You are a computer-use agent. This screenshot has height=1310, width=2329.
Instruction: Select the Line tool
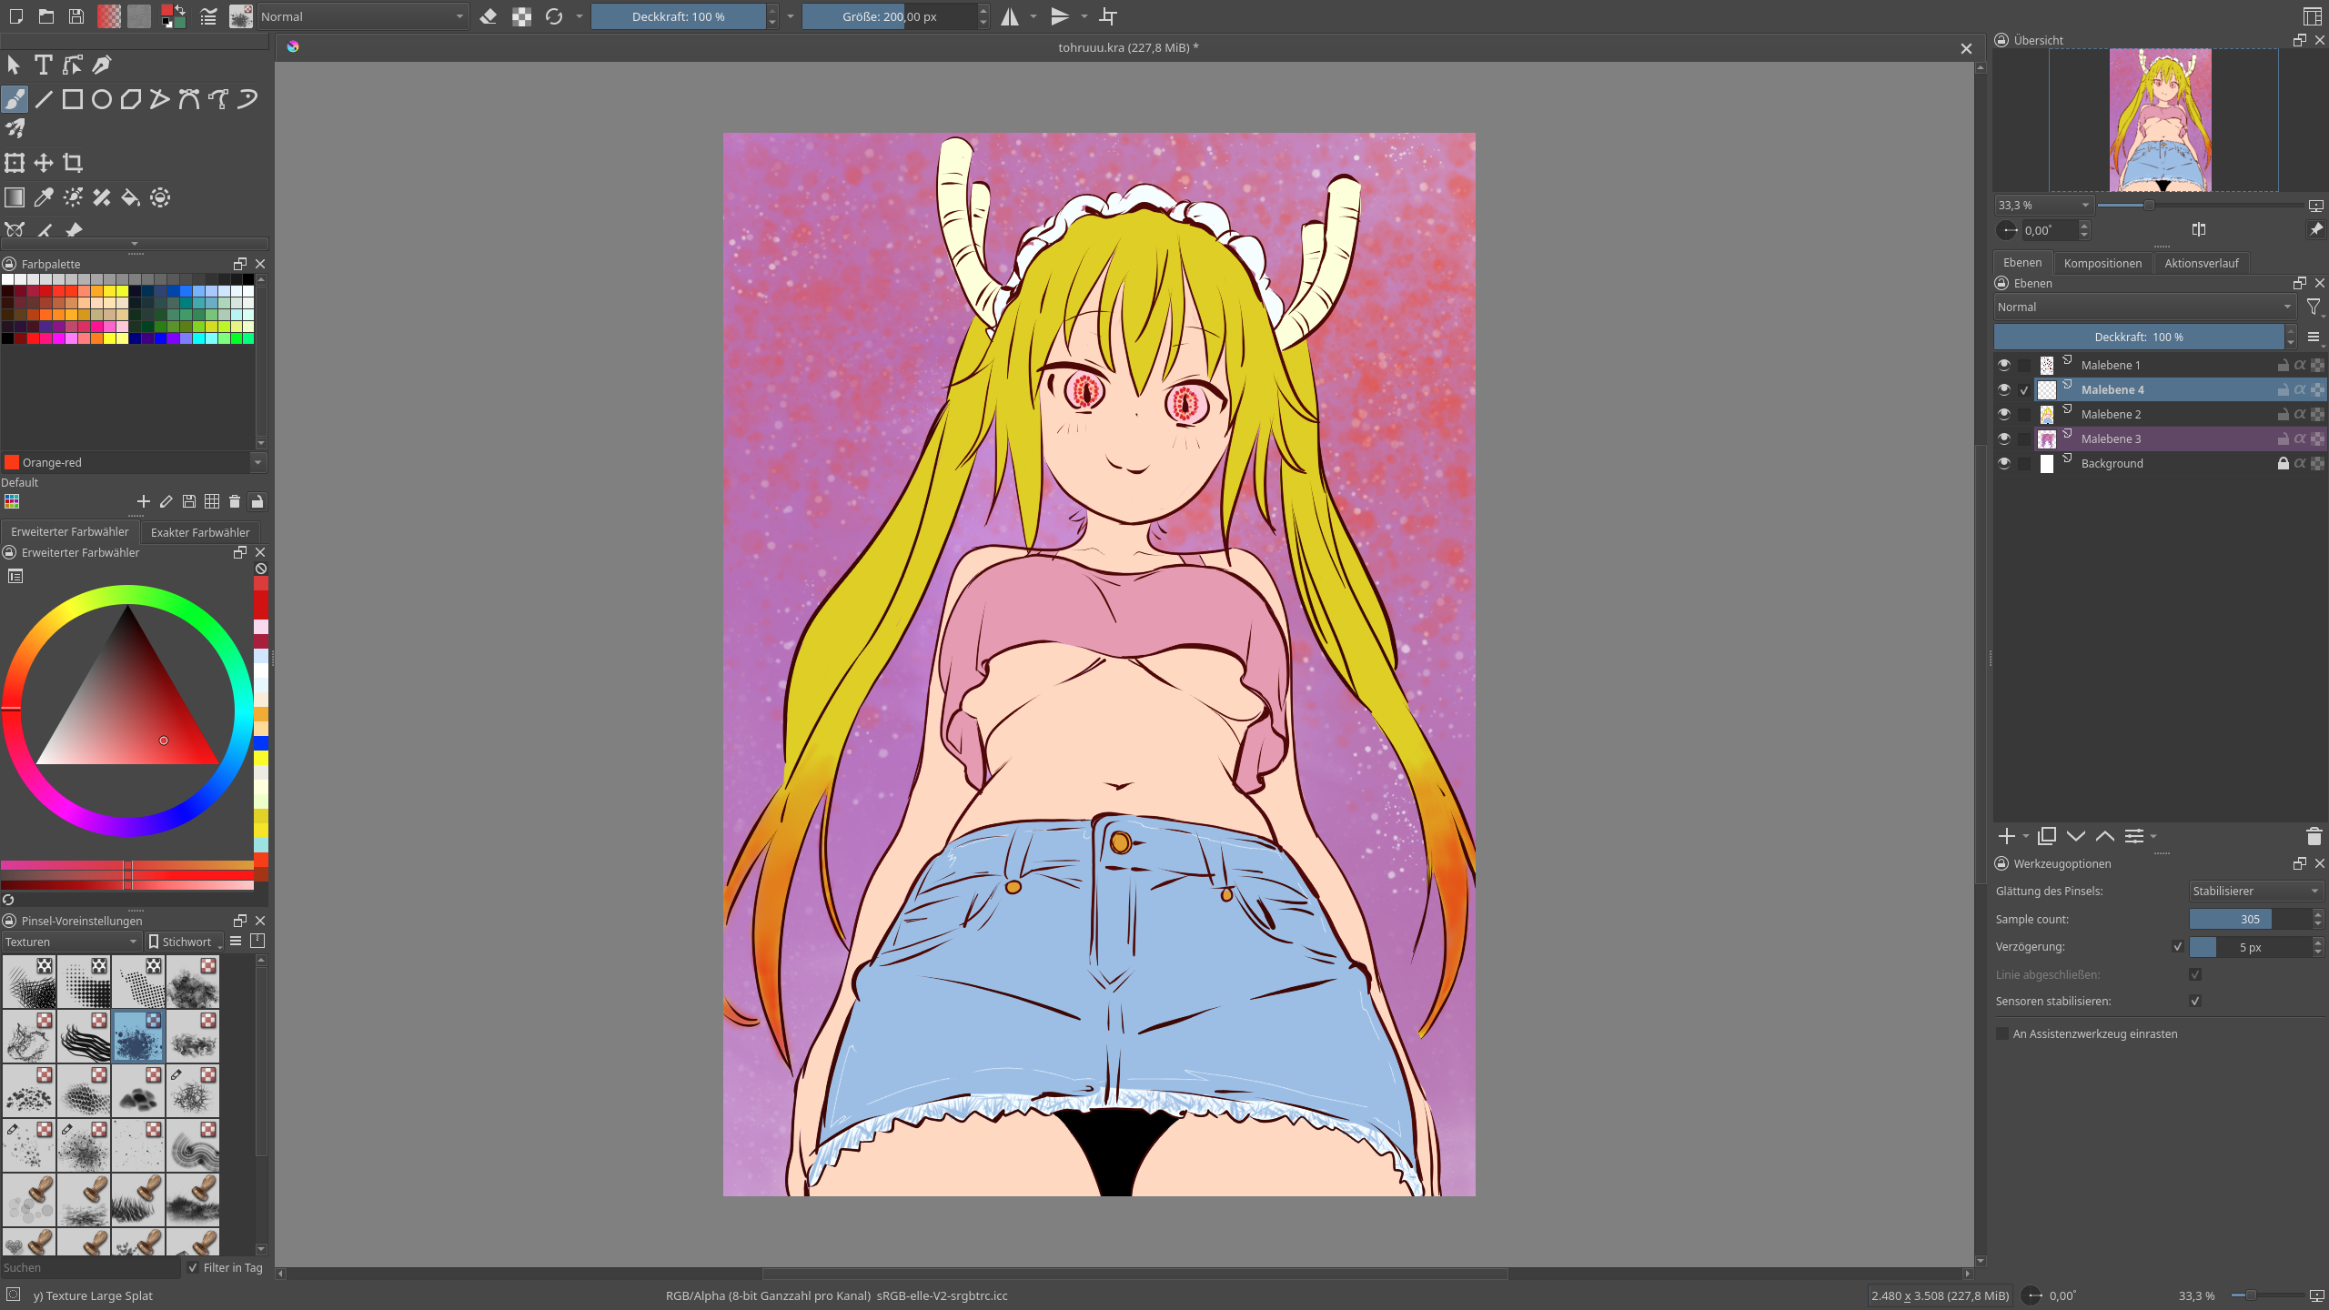click(x=44, y=99)
